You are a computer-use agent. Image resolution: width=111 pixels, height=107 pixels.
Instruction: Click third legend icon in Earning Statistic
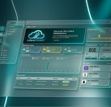coord(58,58)
